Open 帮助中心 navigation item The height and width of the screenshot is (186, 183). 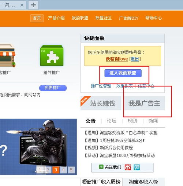coord(154,18)
